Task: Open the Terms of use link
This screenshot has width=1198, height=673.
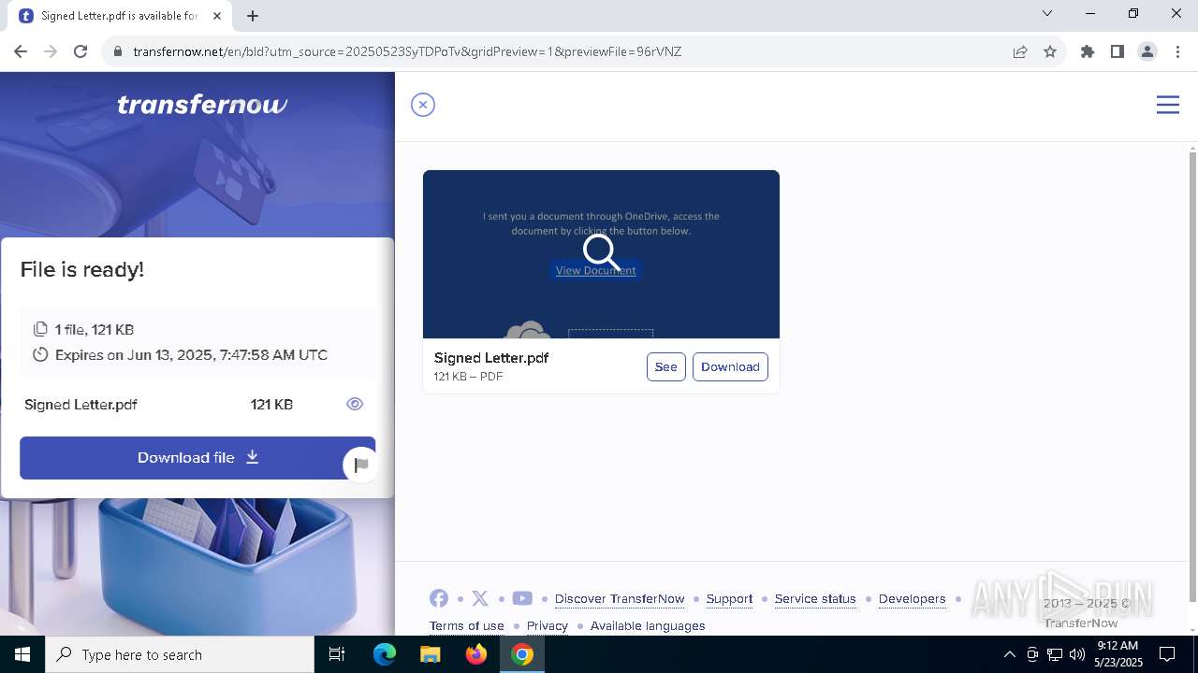Action: [x=467, y=625]
